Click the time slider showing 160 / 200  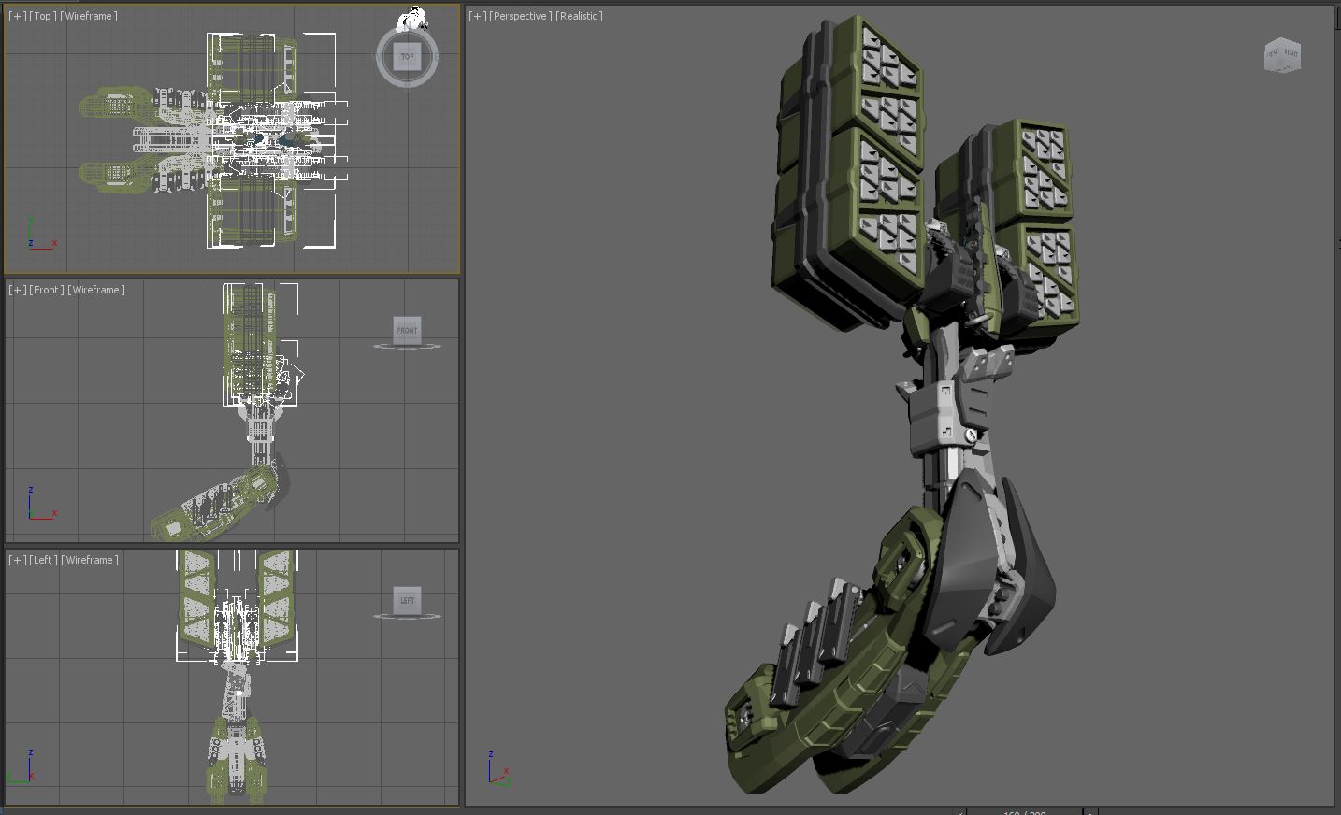pos(1024,812)
